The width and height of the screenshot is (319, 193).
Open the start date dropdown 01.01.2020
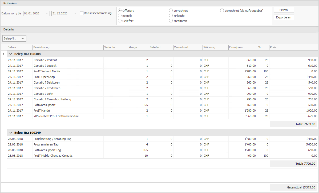click(x=47, y=13)
